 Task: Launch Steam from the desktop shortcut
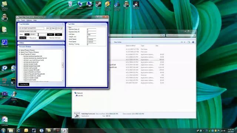[98, 5]
